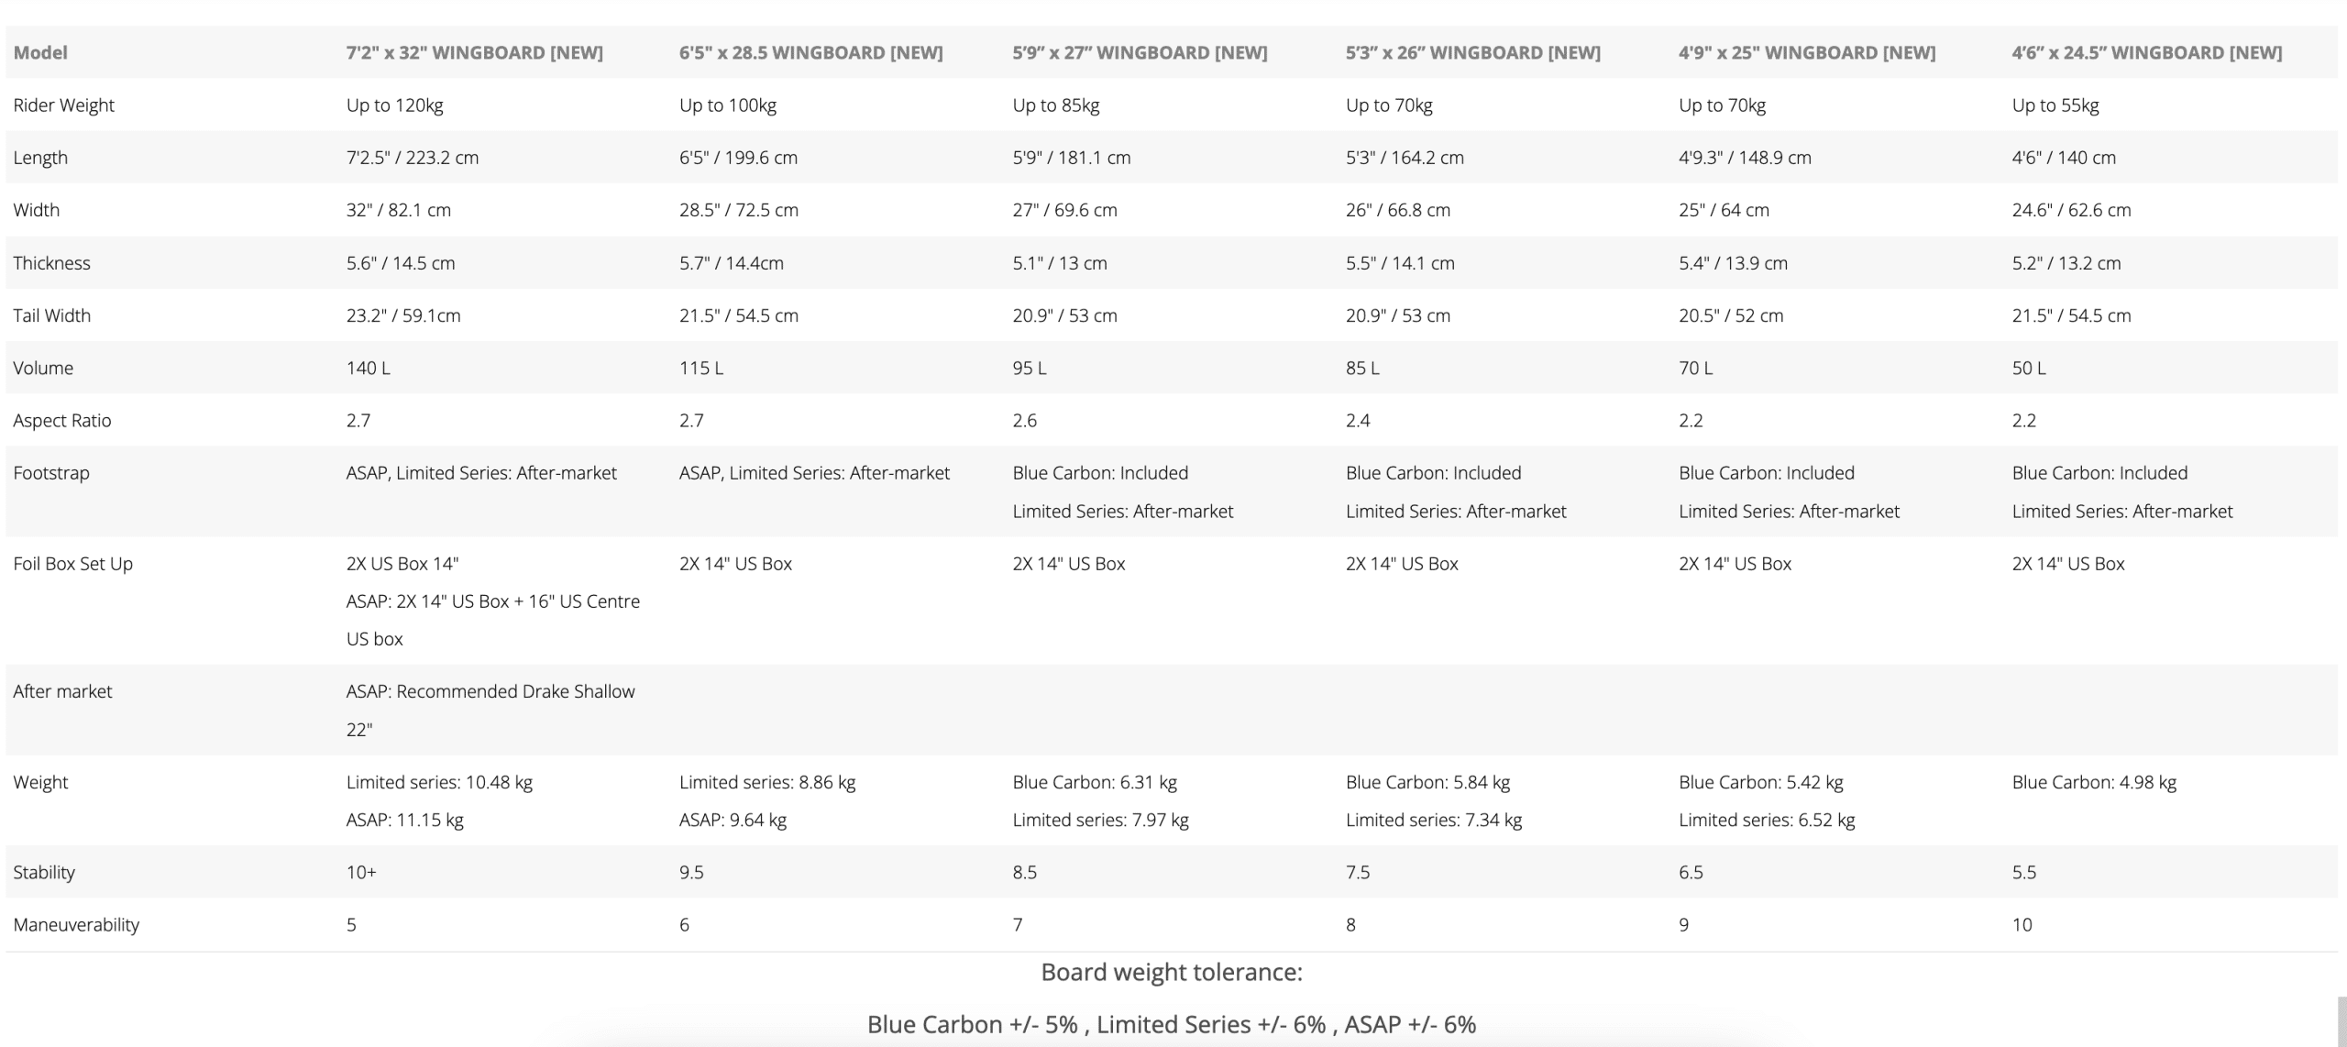This screenshot has width=2347, height=1047.
Task: Select the Rider Weight row label
Action: click(63, 105)
